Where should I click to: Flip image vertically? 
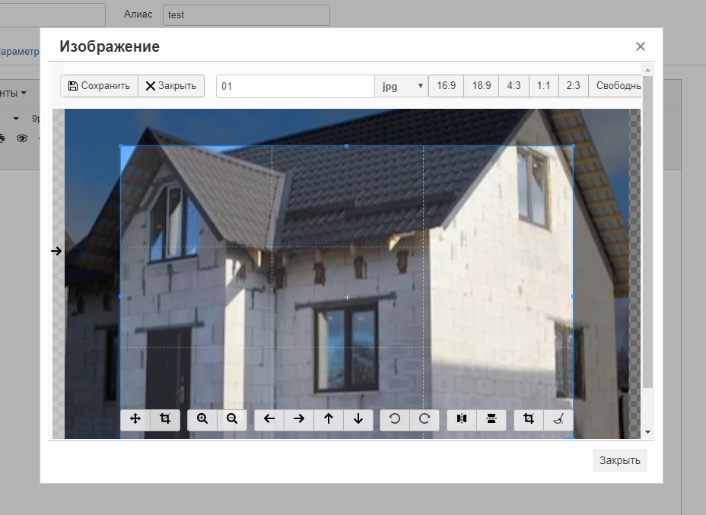click(x=491, y=419)
